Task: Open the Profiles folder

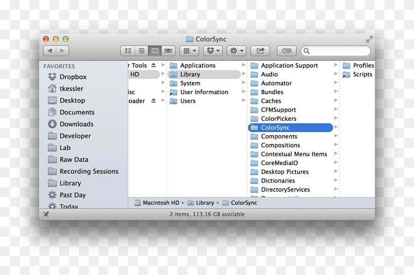Action: (358, 66)
